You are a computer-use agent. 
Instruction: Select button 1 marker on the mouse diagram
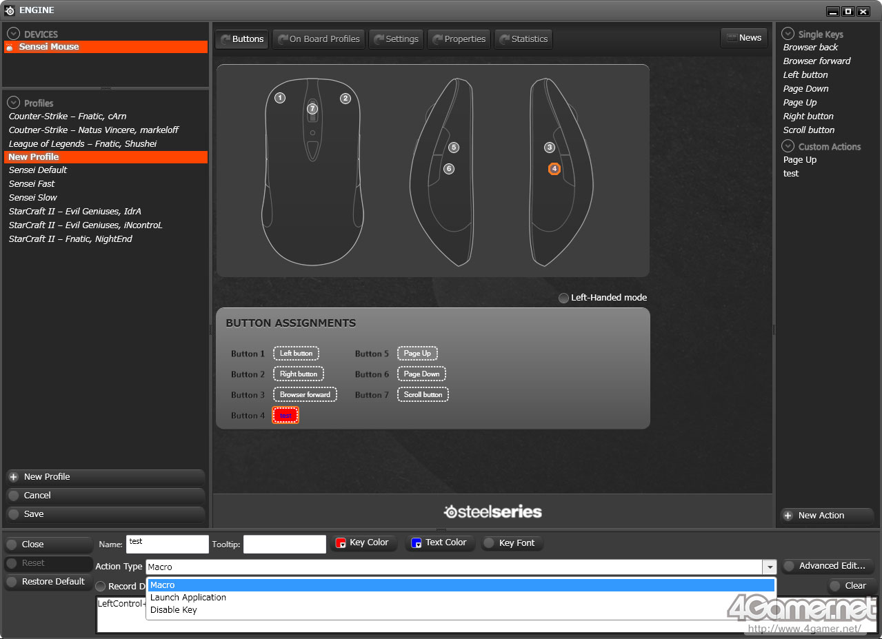(x=280, y=98)
